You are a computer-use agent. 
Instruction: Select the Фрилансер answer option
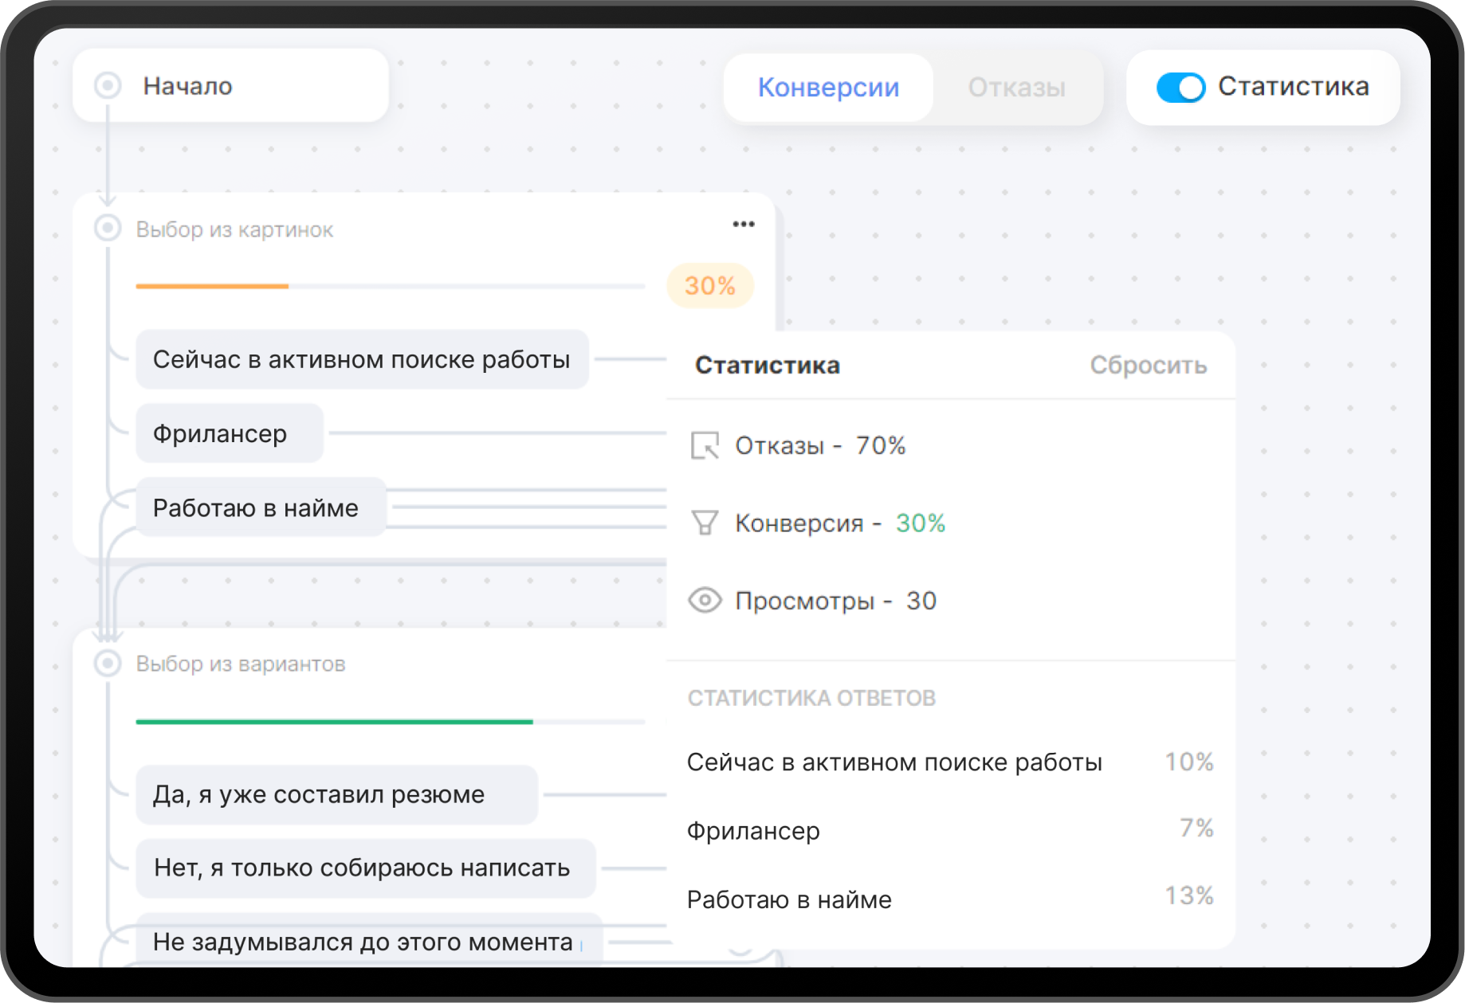(230, 434)
